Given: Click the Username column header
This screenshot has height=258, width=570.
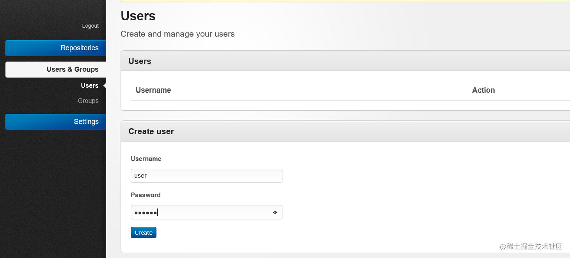Looking at the screenshot, I should 153,90.
